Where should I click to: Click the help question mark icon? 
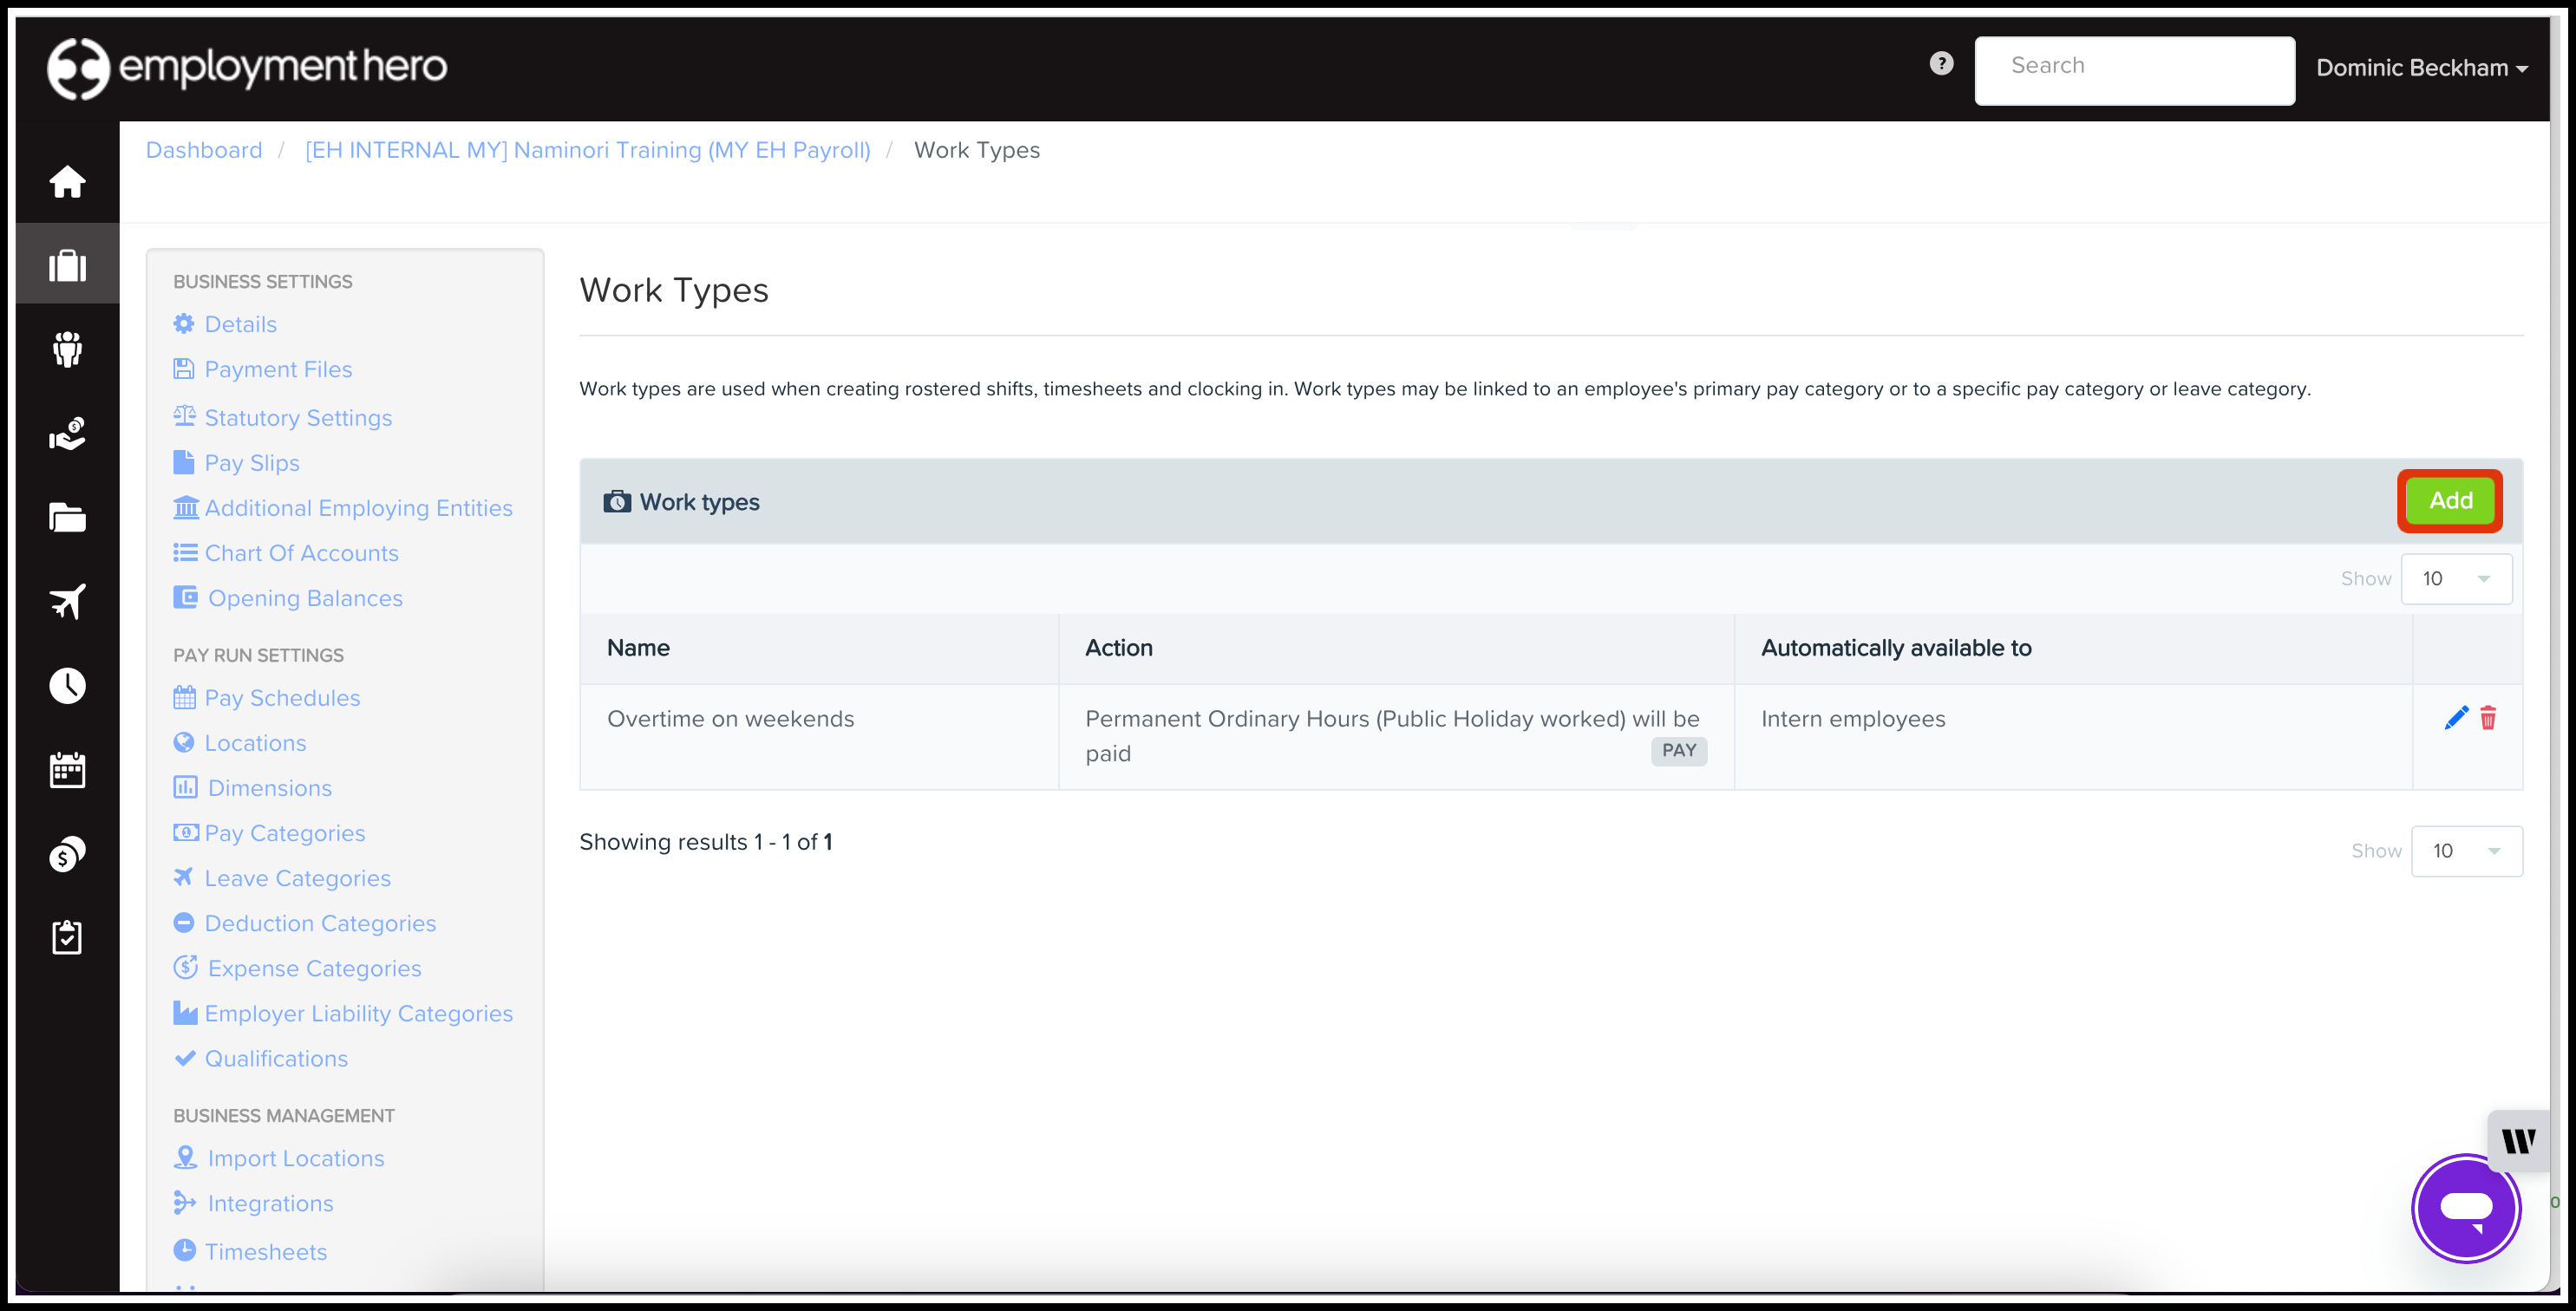[x=1941, y=64]
